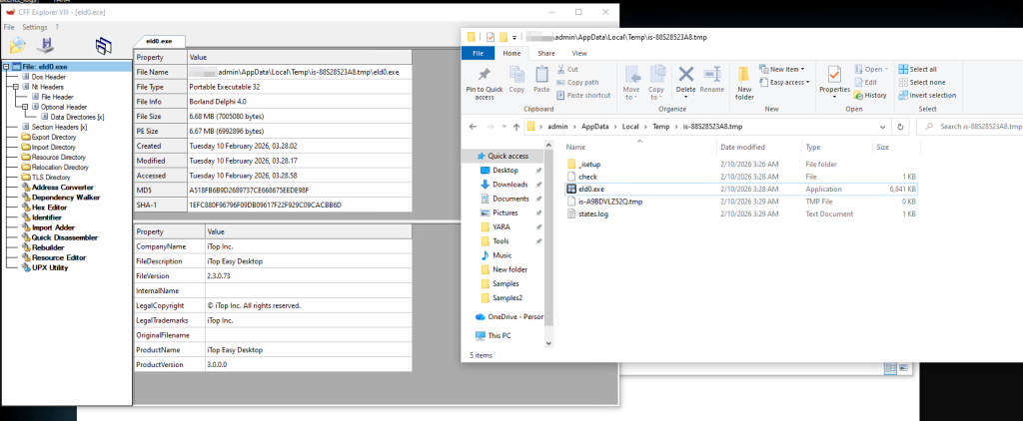The width and height of the screenshot is (1023, 421).
Task: Open a file with CFF Explorer's open icon
Action: (x=18, y=45)
